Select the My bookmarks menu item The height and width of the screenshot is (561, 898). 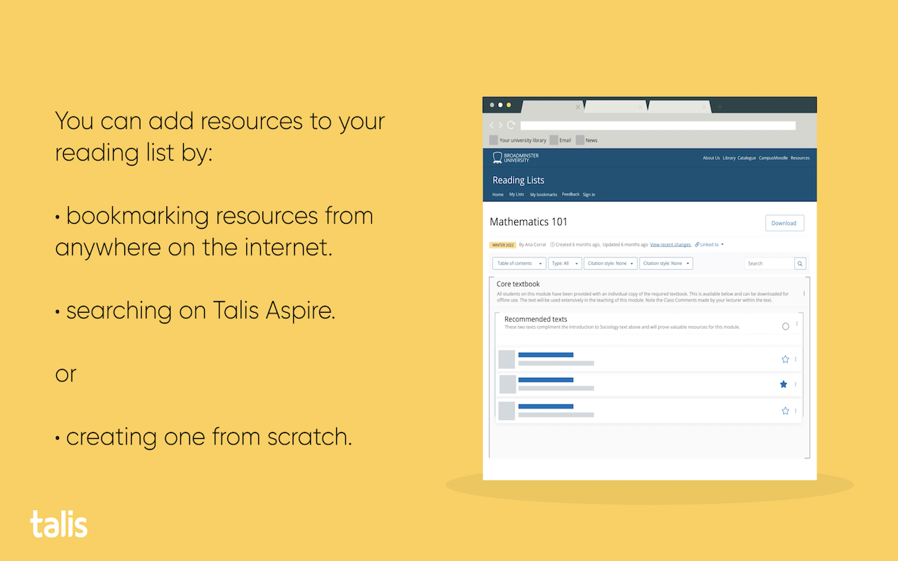pos(544,194)
